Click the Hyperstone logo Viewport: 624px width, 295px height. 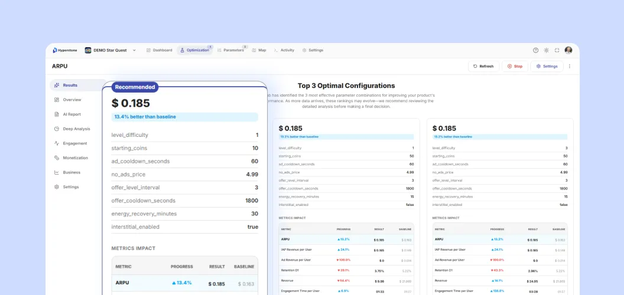pyautogui.click(x=65, y=50)
